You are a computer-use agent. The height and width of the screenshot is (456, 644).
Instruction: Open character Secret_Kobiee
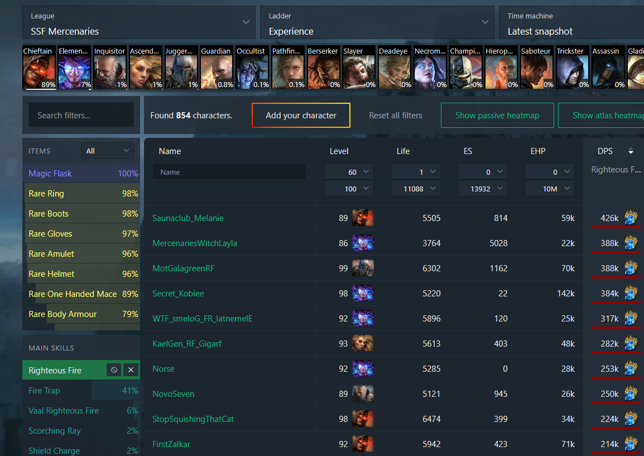click(178, 294)
